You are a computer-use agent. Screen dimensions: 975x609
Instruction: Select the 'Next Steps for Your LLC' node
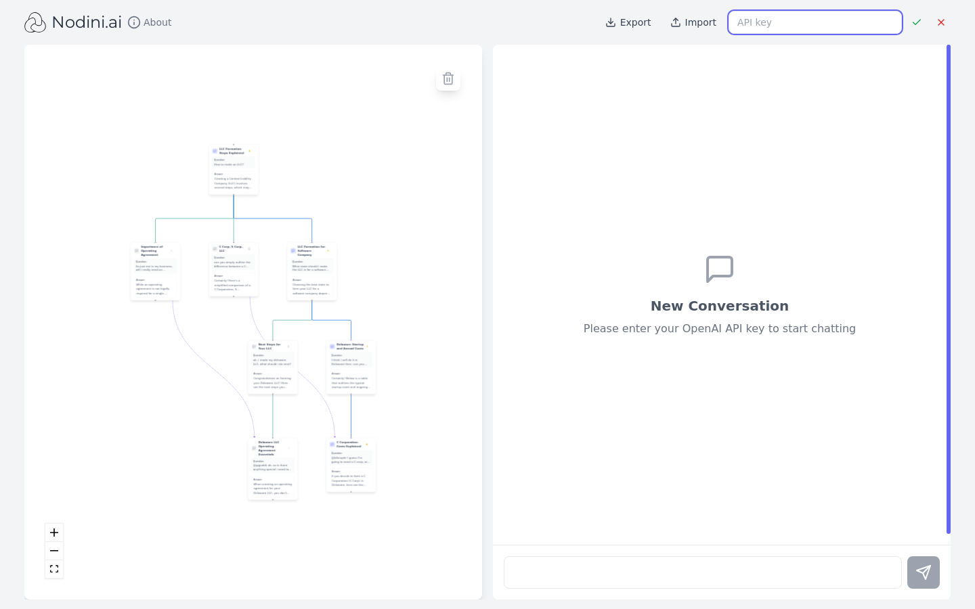coord(273,367)
